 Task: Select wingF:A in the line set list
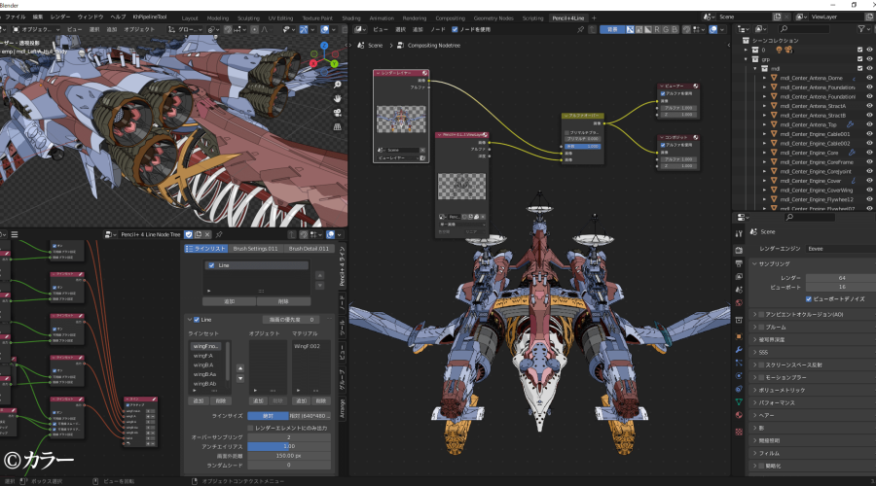(202, 356)
